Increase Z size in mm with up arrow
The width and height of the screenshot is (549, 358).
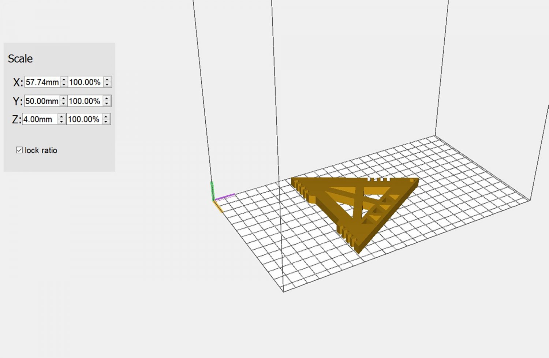point(62,117)
